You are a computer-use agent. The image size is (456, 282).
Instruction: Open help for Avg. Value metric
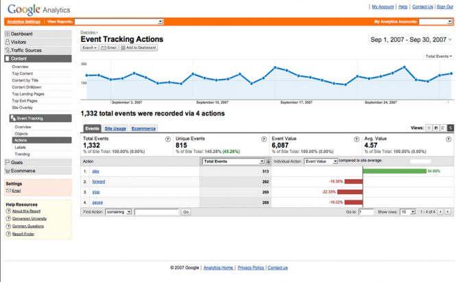(x=448, y=139)
